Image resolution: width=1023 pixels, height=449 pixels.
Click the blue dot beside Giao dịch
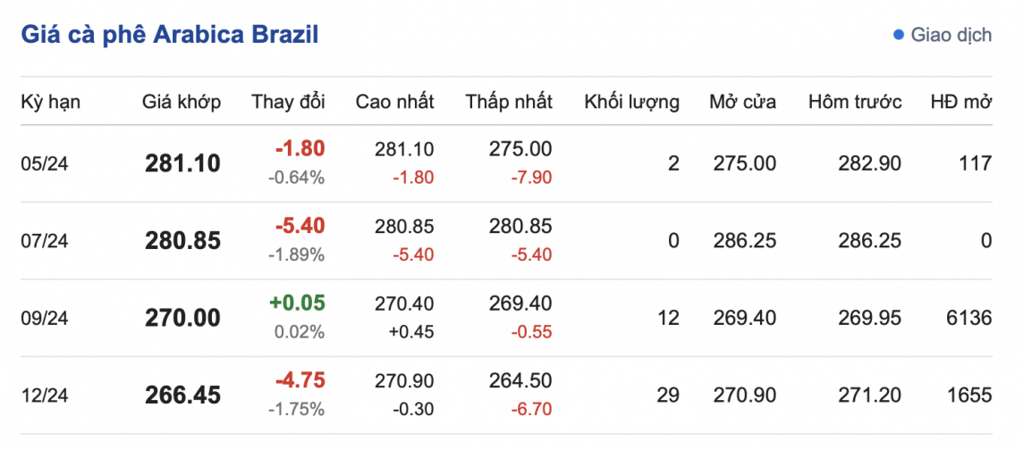tap(899, 36)
